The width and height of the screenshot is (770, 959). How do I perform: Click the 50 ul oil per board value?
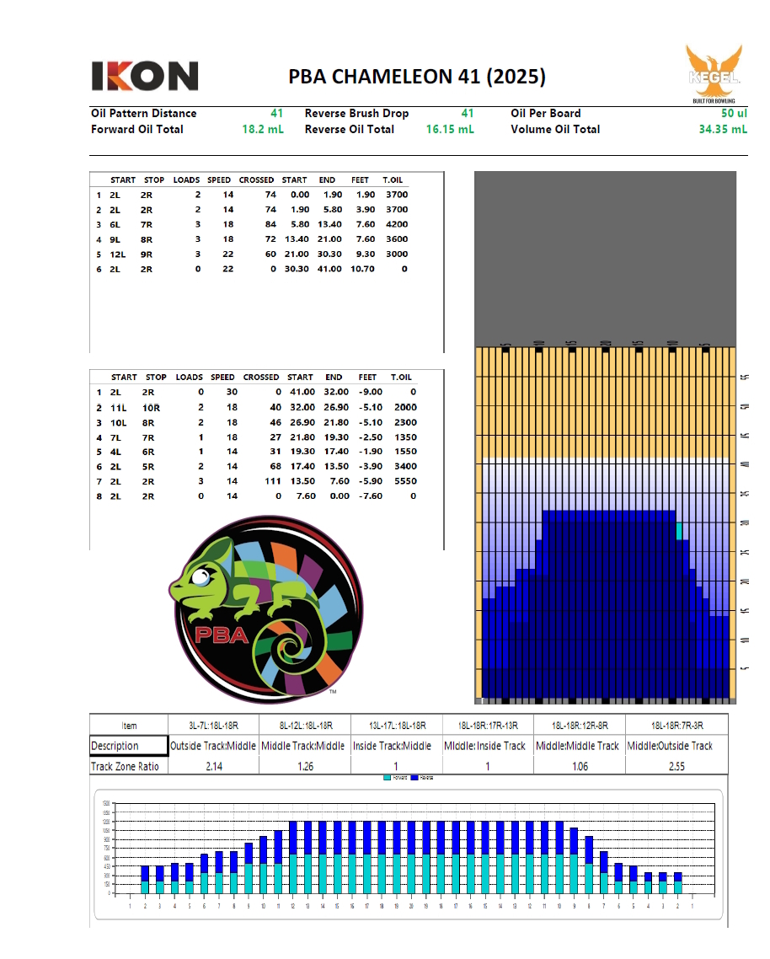(x=734, y=113)
